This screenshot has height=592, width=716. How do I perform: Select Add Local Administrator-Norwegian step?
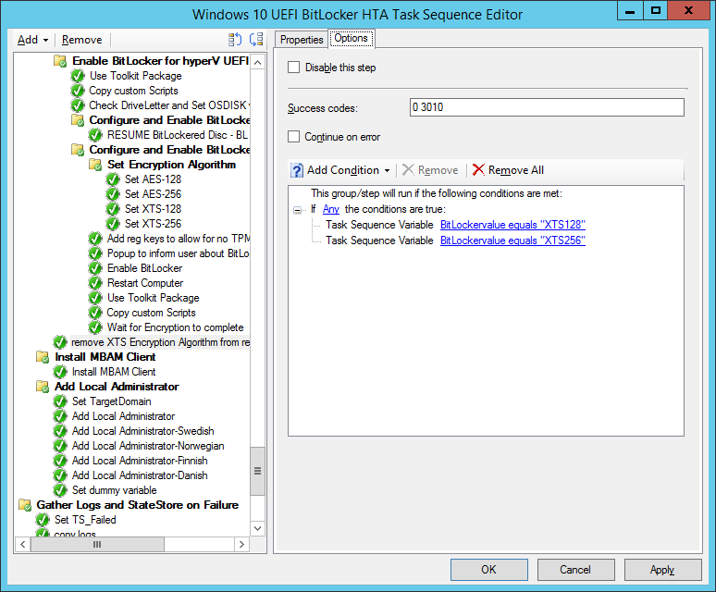148,446
